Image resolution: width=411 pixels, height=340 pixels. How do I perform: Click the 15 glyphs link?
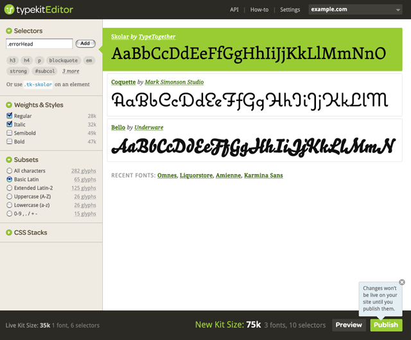tap(85, 214)
